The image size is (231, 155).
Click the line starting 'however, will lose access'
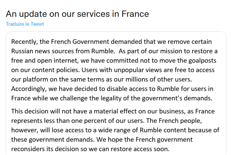pos(115,130)
